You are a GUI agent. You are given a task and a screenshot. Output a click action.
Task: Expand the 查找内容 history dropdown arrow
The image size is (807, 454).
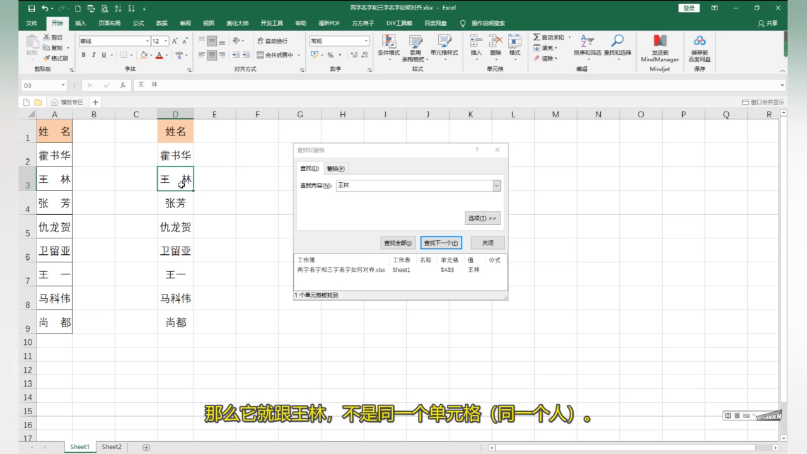point(497,185)
